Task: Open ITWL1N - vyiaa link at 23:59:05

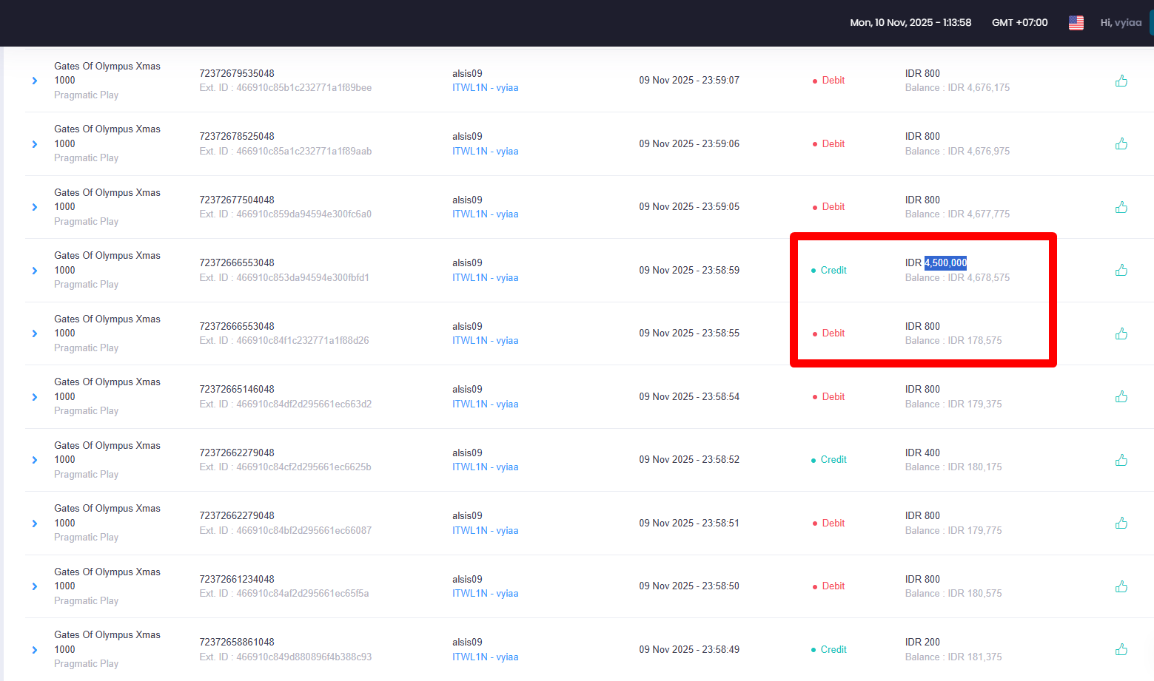Action: tap(486, 214)
